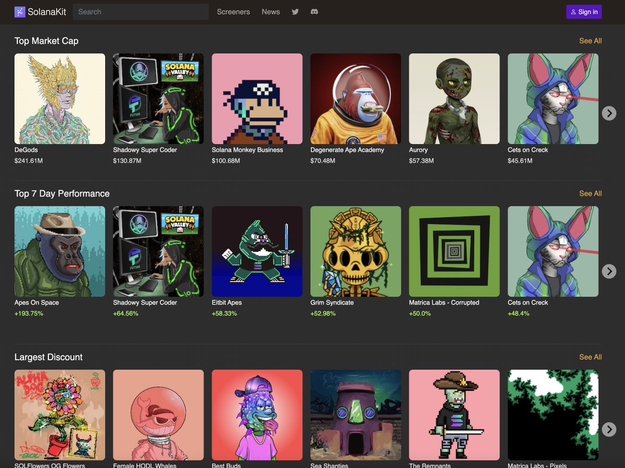Click the $130.87M market cap value
625x468 pixels.
pos(127,161)
